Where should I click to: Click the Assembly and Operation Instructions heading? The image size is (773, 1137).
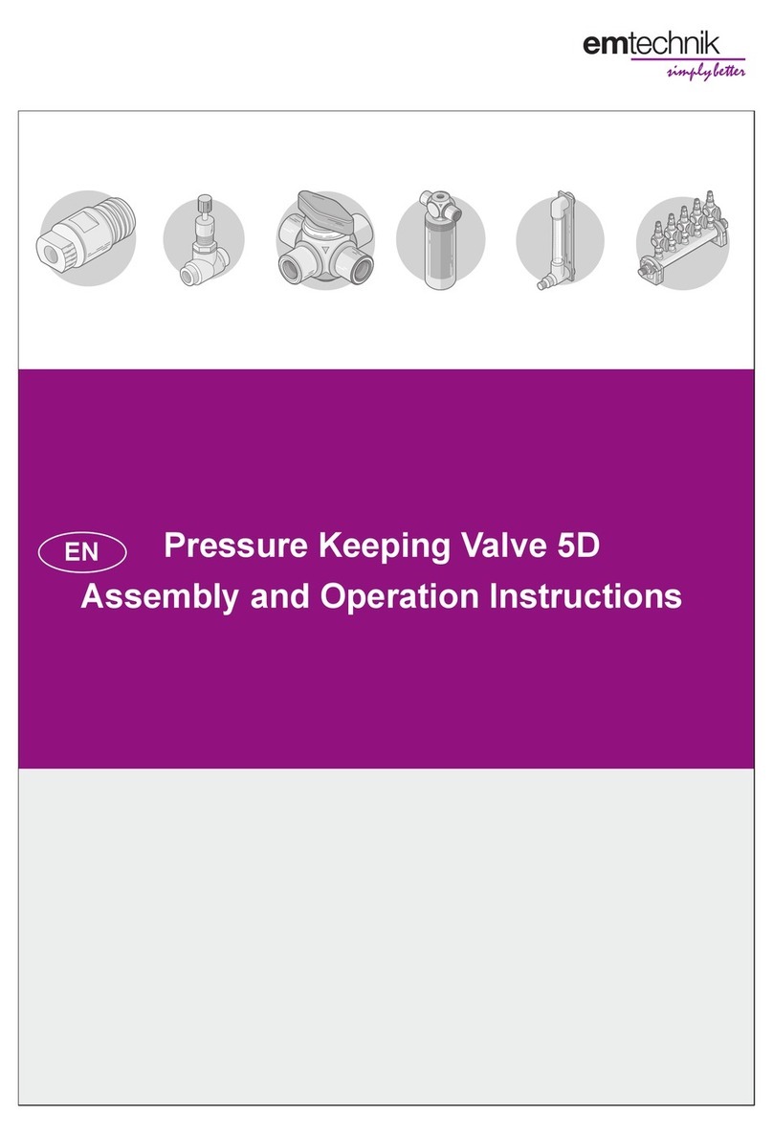click(x=382, y=596)
